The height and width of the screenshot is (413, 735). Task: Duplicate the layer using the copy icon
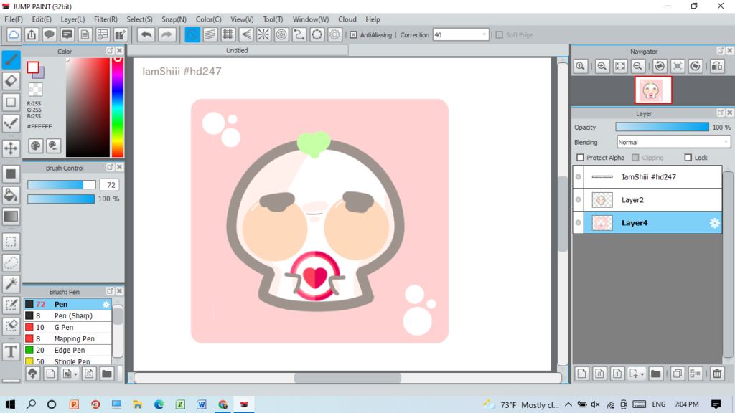tap(678, 373)
